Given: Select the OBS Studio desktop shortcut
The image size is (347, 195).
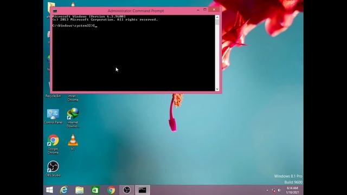Looking at the screenshot, I should click(53, 168).
